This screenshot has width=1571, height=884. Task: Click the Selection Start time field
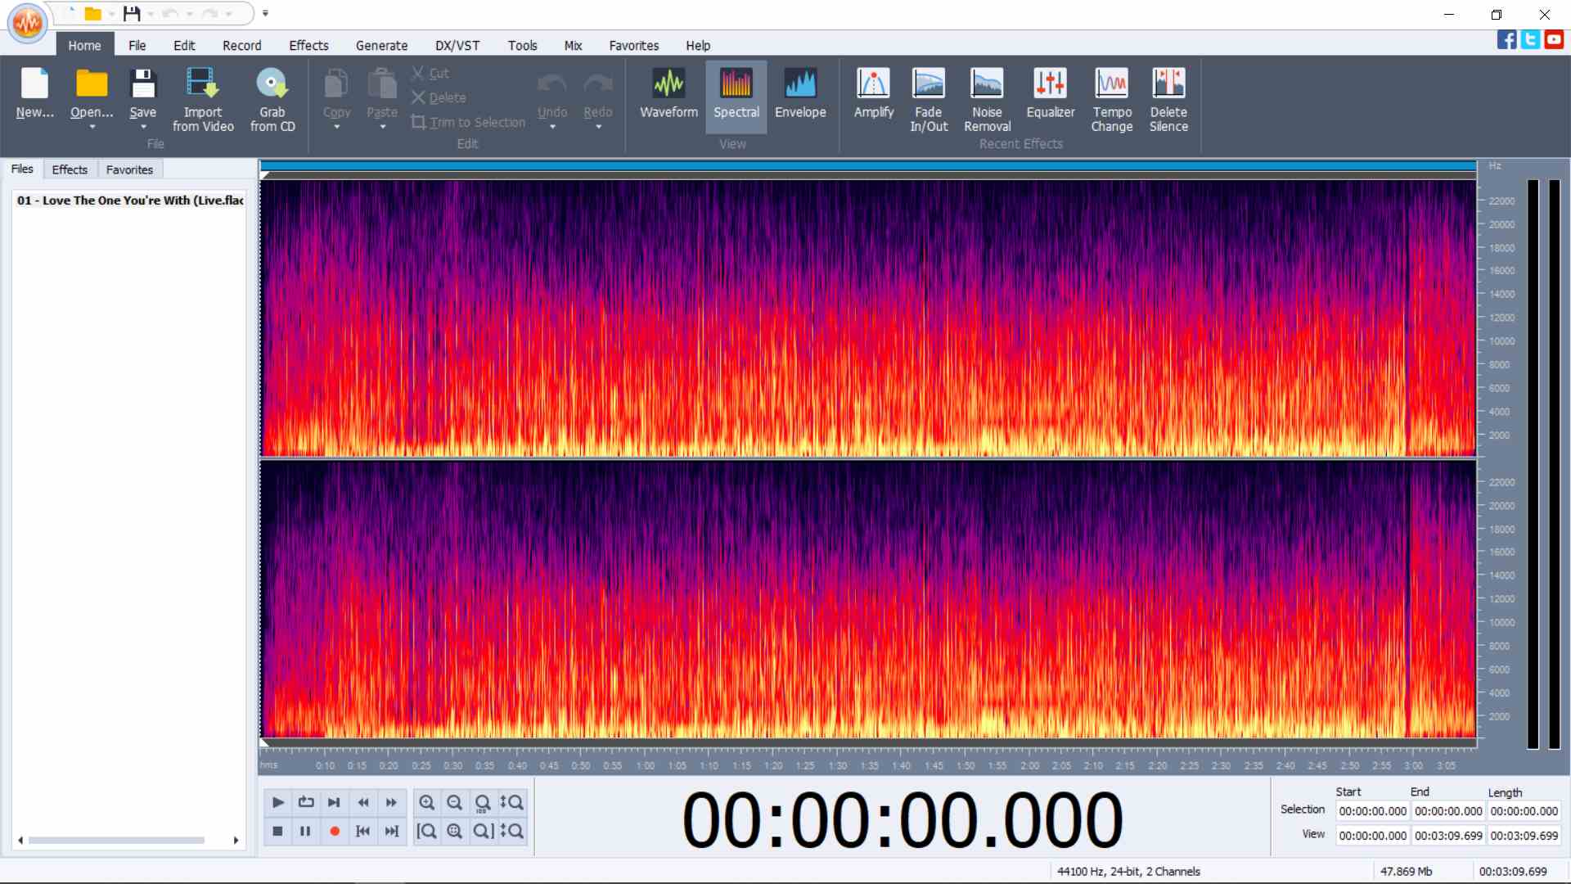click(1372, 811)
